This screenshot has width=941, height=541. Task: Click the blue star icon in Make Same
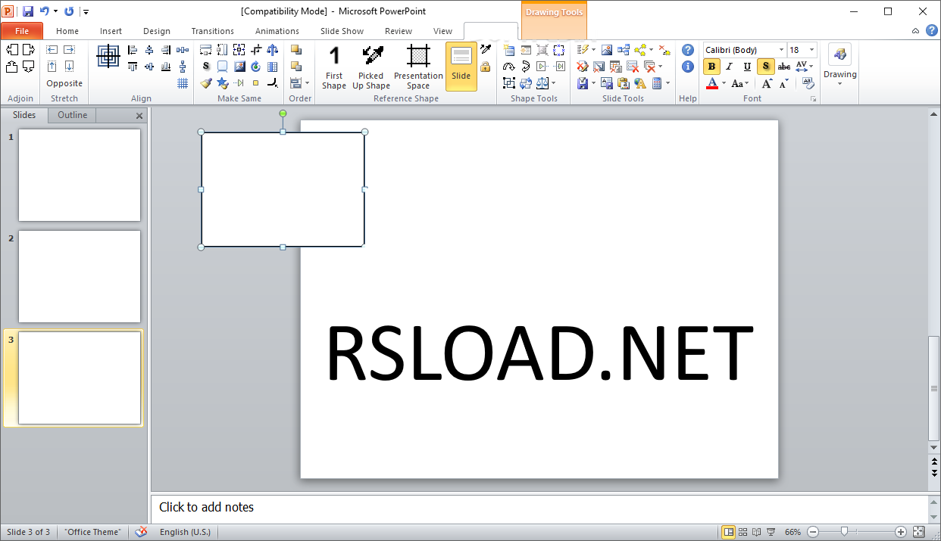coord(223,83)
